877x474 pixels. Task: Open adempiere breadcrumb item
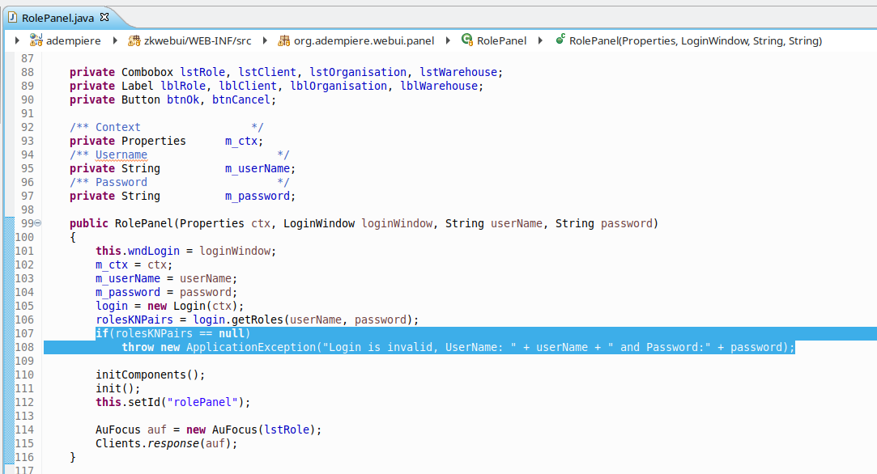[x=73, y=40]
